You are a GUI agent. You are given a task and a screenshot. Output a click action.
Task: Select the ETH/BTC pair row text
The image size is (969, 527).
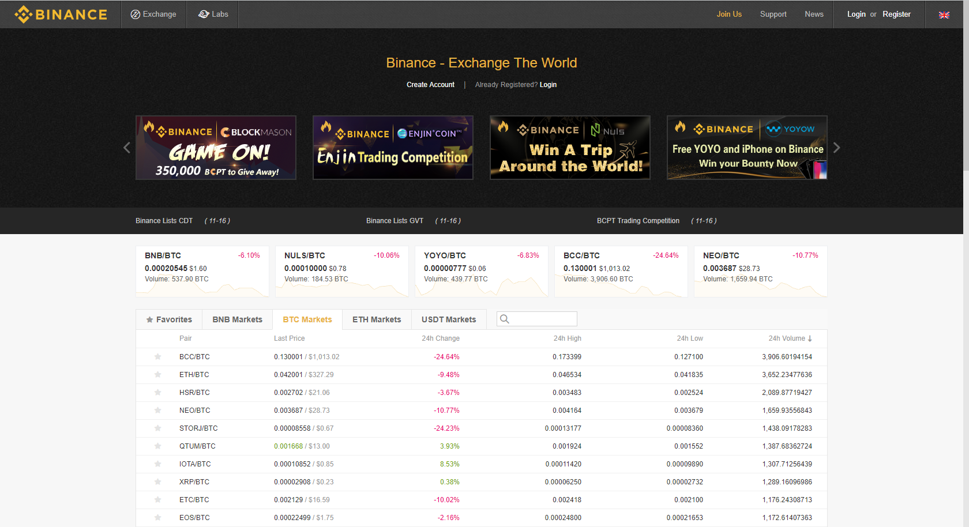tap(194, 375)
